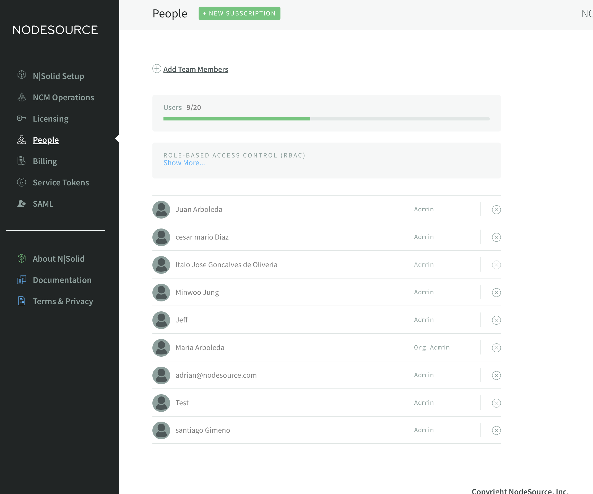The image size is (593, 494).
Task: Remove Maria Arboleda with the X icon
Action: 496,348
